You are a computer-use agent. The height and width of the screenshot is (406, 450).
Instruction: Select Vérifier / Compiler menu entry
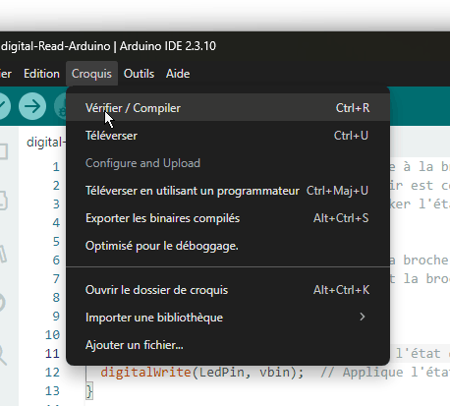[228, 108]
